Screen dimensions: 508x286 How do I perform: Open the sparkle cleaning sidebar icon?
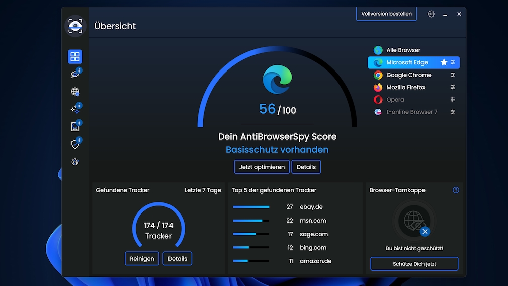[76, 109]
